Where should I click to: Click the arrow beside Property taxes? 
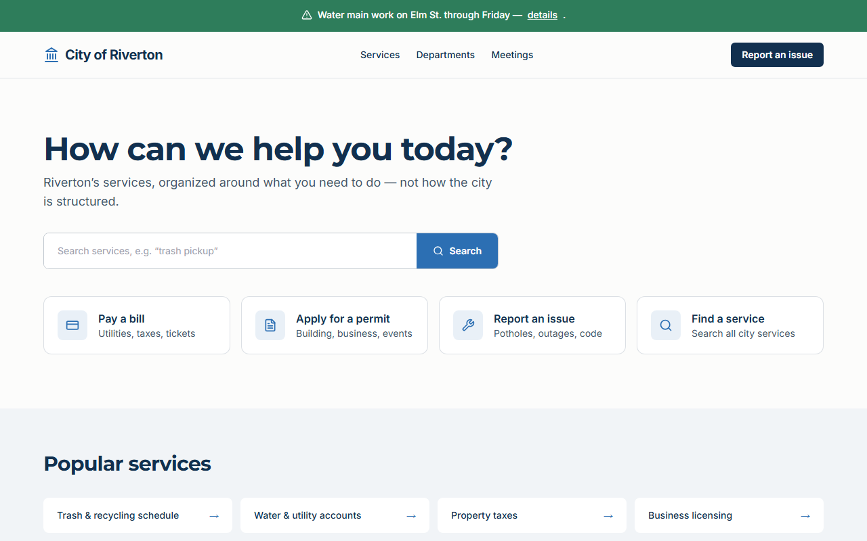[x=608, y=516]
